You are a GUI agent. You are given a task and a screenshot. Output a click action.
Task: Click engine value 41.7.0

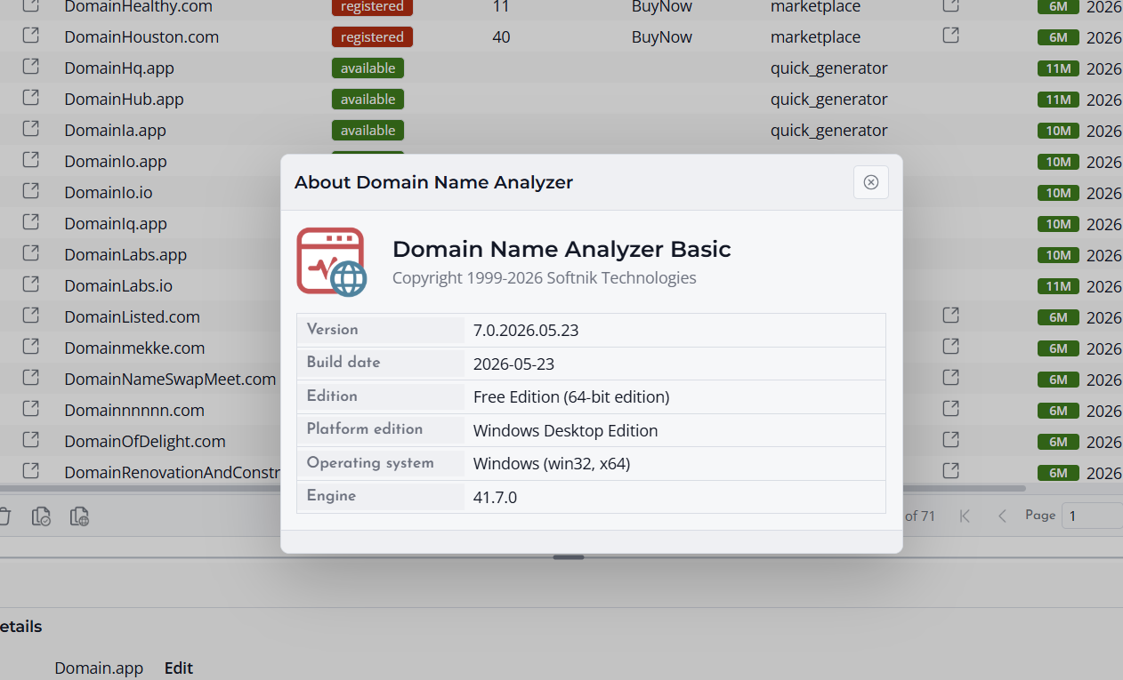[x=495, y=497]
